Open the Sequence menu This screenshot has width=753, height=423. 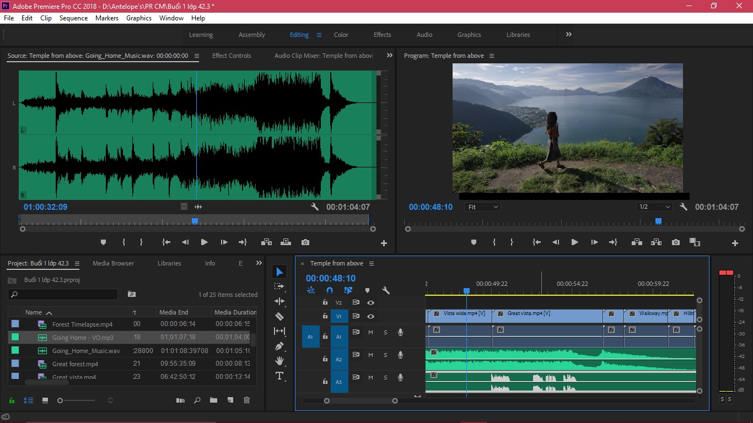pyautogui.click(x=73, y=18)
